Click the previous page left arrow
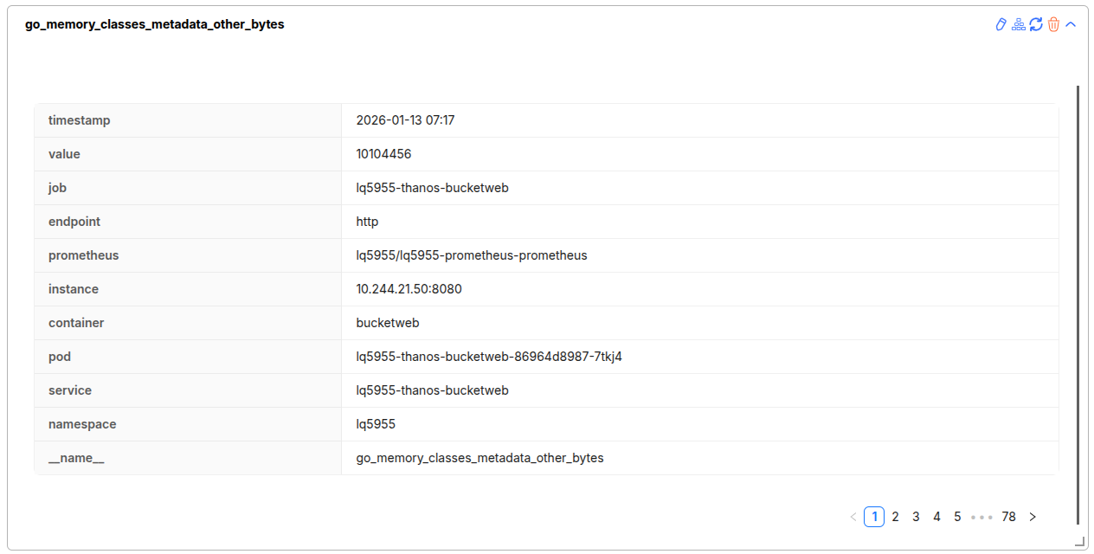The height and width of the screenshot is (554, 1094). point(853,517)
